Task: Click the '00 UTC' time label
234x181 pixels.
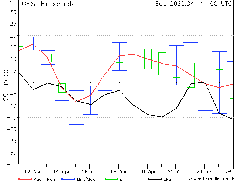Action: pyautogui.click(x=221, y=4)
